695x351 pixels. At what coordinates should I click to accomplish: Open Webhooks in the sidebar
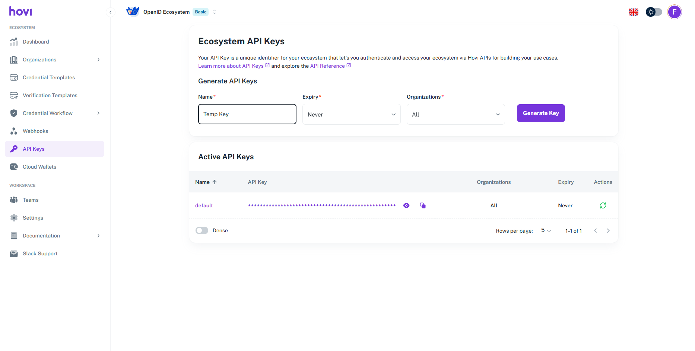[x=35, y=131]
